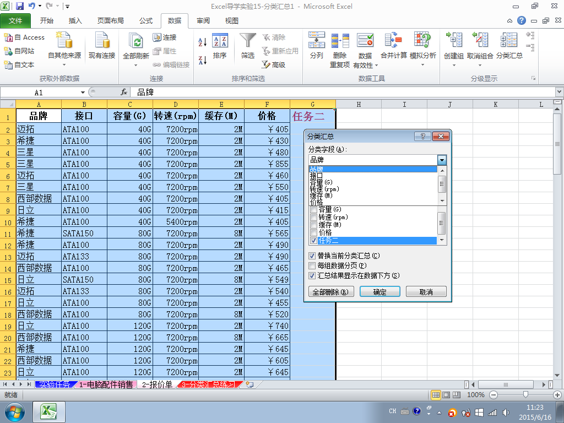Sort descending Z to A icon
The image size is (564, 423).
pos(203,60)
